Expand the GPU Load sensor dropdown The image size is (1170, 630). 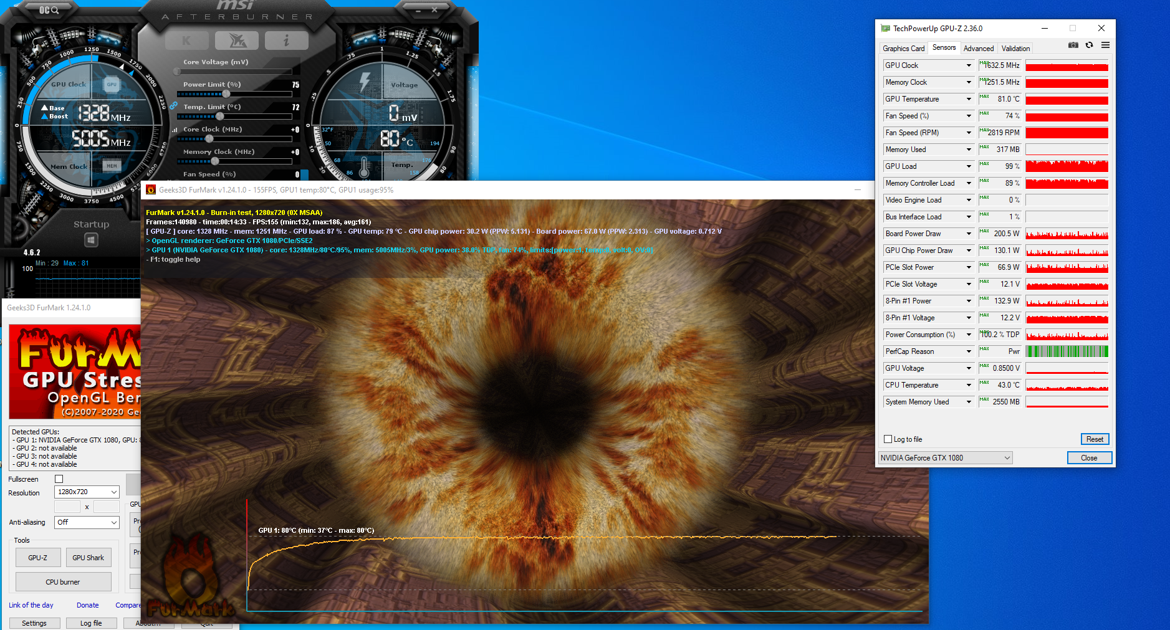(x=969, y=166)
